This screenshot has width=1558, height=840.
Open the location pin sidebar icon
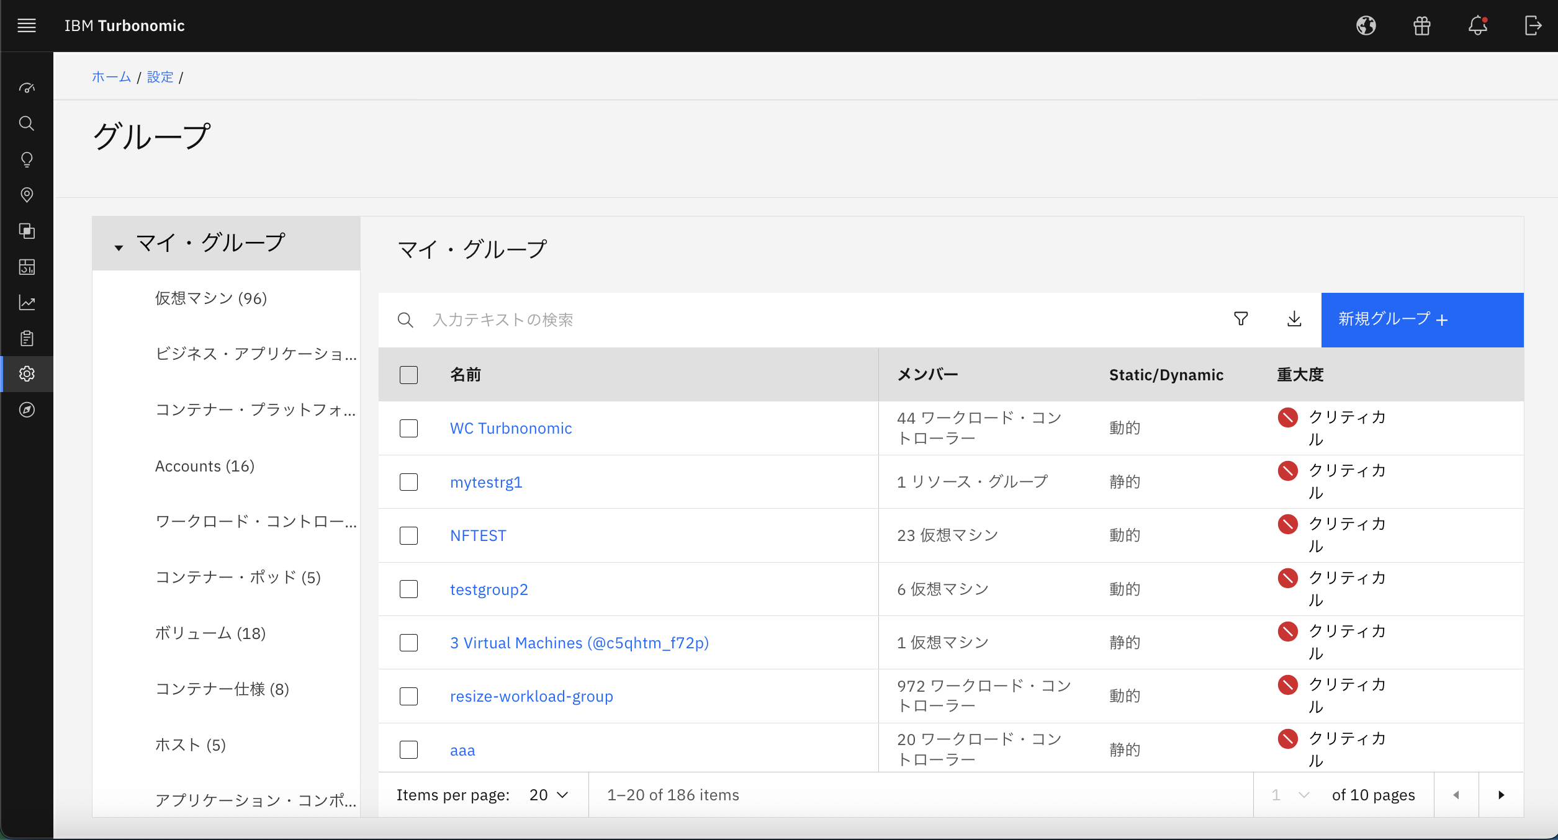point(26,195)
